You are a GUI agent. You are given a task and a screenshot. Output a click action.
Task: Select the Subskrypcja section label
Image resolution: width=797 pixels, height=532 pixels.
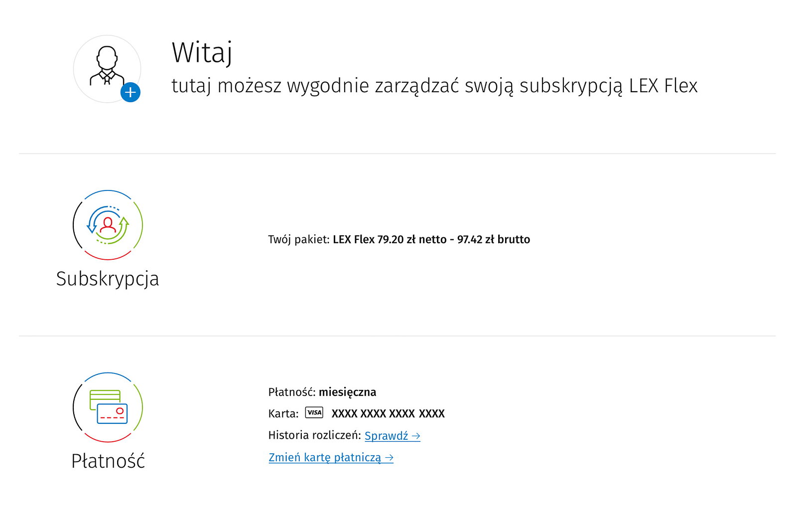click(108, 279)
